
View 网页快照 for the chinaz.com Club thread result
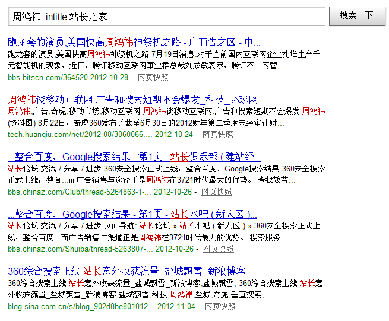(x=217, y=192)
